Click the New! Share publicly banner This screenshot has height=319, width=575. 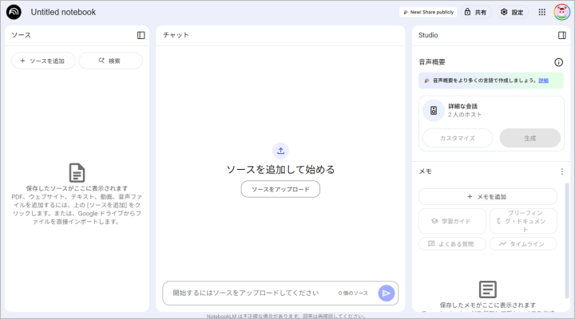pyautogui.click(x=428, y=12)
